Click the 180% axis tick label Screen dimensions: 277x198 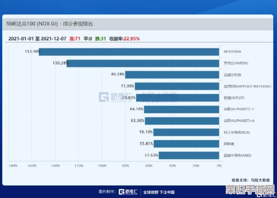13,166
